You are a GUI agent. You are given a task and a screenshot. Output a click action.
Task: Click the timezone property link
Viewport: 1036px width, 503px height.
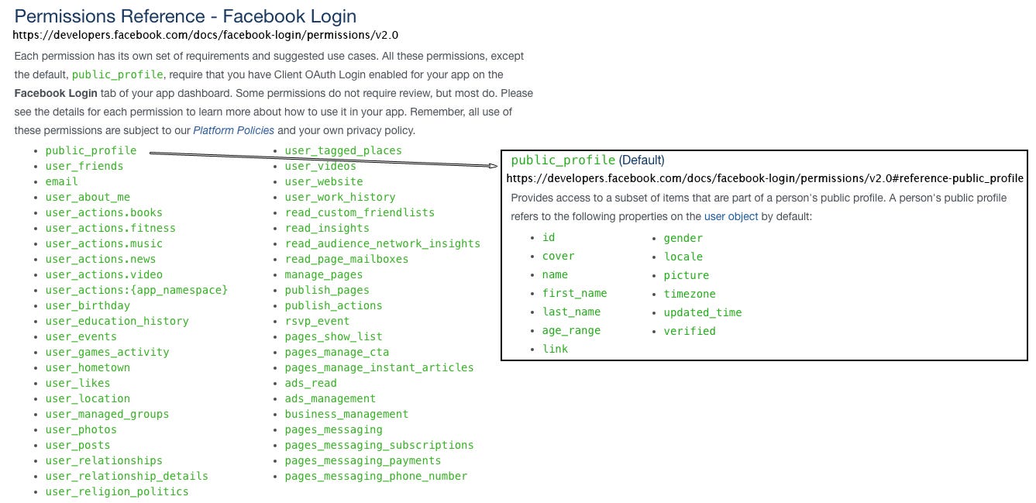(x=690, y=294)
